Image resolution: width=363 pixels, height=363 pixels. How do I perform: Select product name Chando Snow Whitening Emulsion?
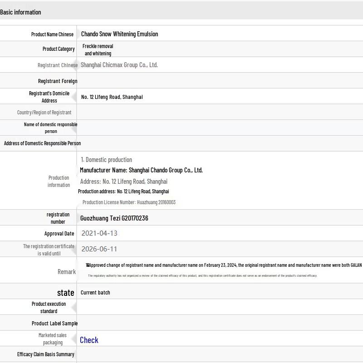[119, 34]
